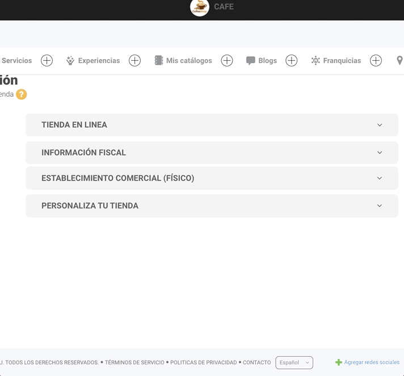Open the Políticas de Privacidad link
The image size is (404, 376).
click(203, 362)
